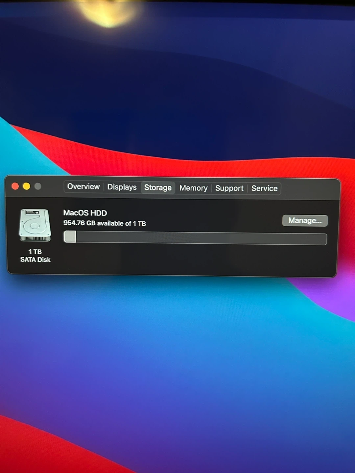Click the desktop wallpaper above the window
Viewport: 355px width, 473px height.
click(x=177, y=82)
